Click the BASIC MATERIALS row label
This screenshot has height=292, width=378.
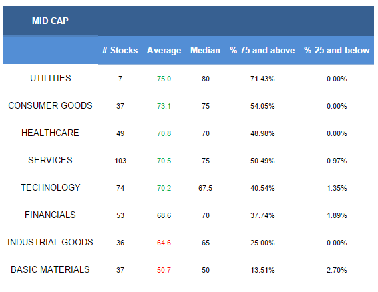(x=50, y=269)
